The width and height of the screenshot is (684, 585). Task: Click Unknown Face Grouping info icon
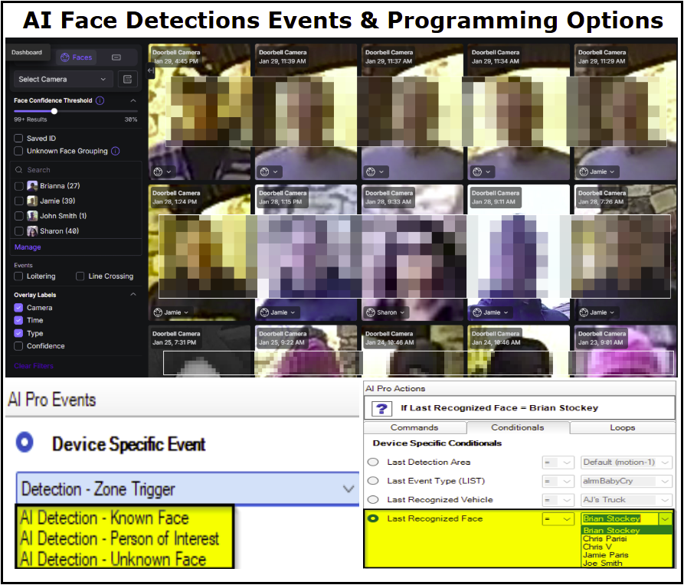click(116, 151)
